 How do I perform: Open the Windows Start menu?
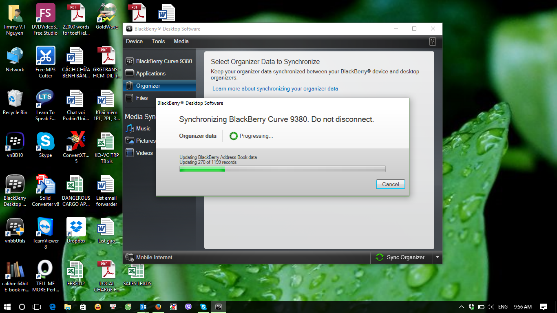pyautogui.click(x=7, y=306)
